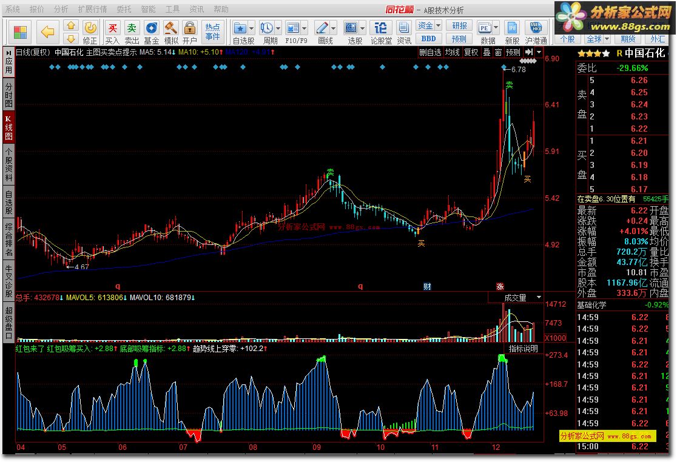677x462 pixels.
Task: Open the 工具 menu
Action: [172, 9]
